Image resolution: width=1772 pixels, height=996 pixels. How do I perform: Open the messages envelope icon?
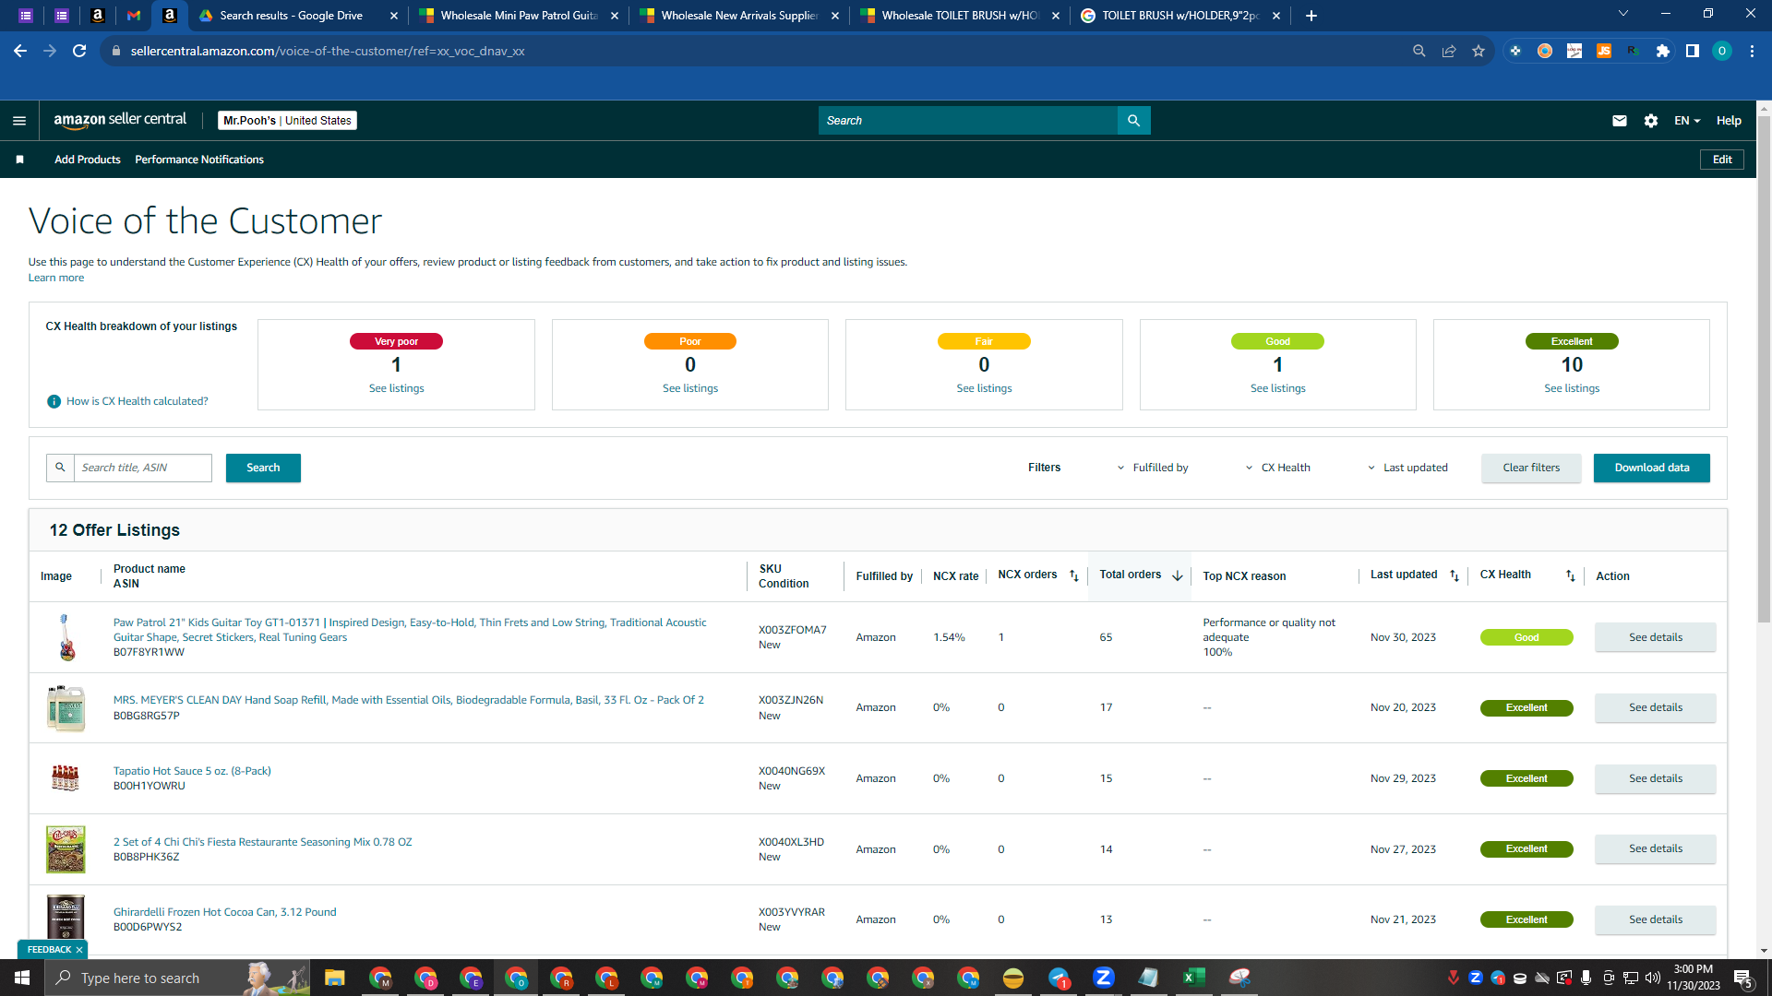tap(1619, 121)
